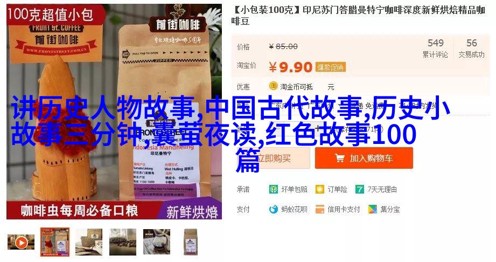Click the 立即购买 buy now button

tap(273, 158)
